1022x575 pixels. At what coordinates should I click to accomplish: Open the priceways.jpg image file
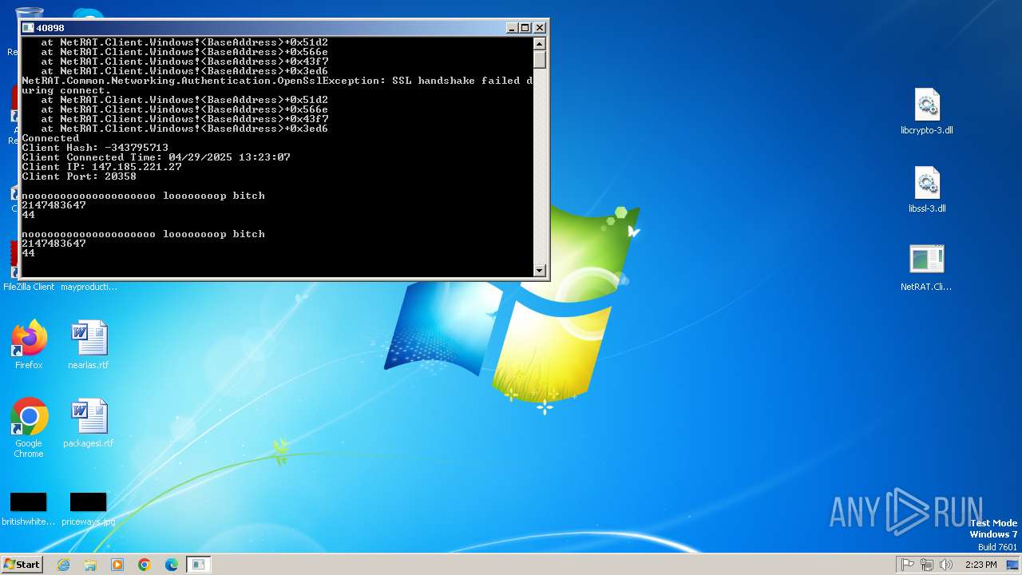pos(89,509)
